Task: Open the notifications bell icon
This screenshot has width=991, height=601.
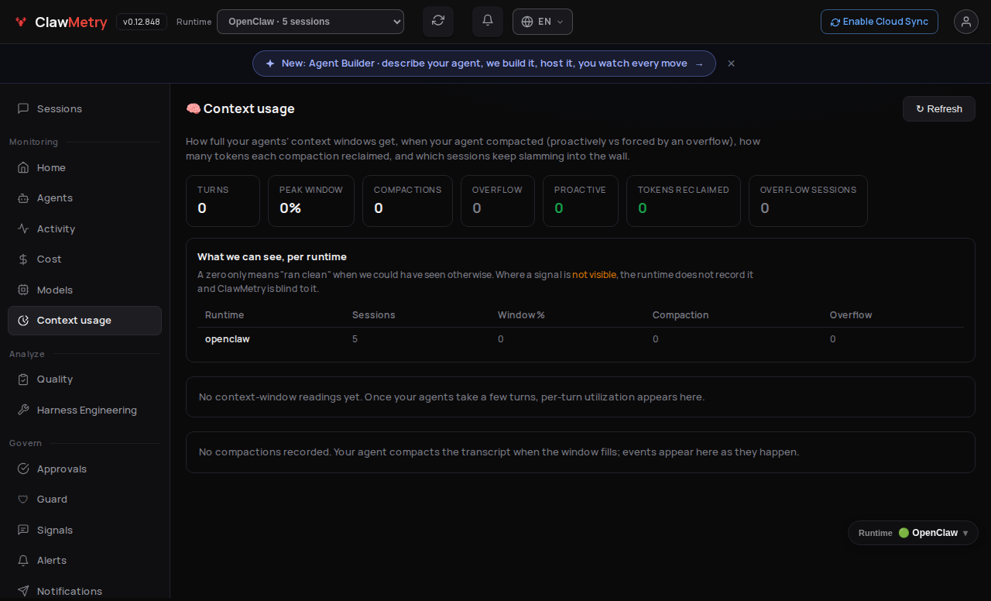Action: [x=488, y=21]
